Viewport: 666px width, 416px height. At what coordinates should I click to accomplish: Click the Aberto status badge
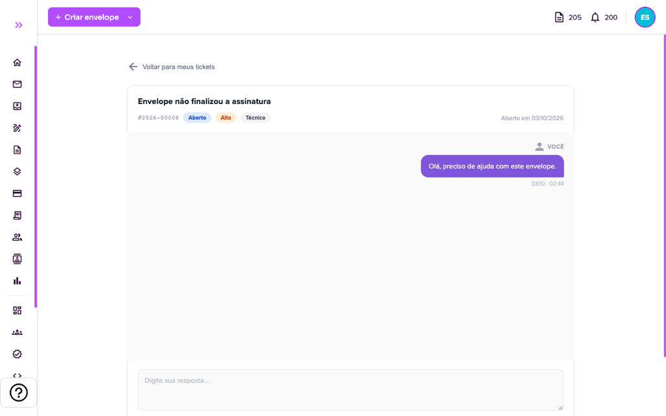[197, 118]
